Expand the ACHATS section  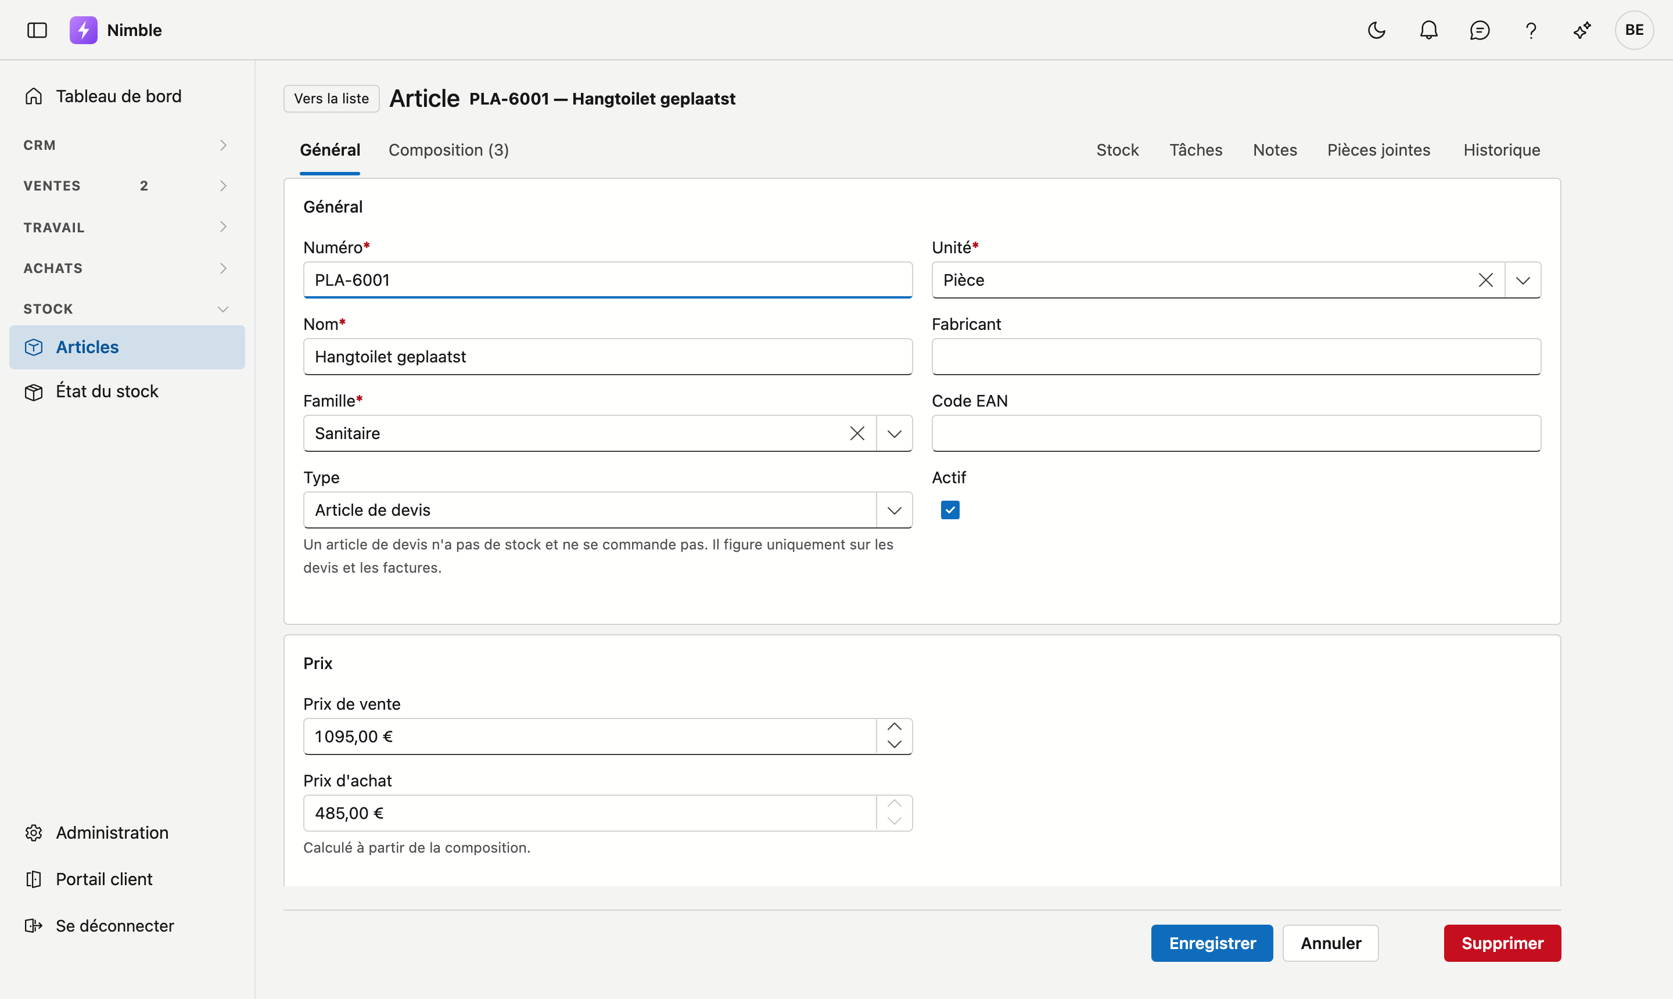127,268
